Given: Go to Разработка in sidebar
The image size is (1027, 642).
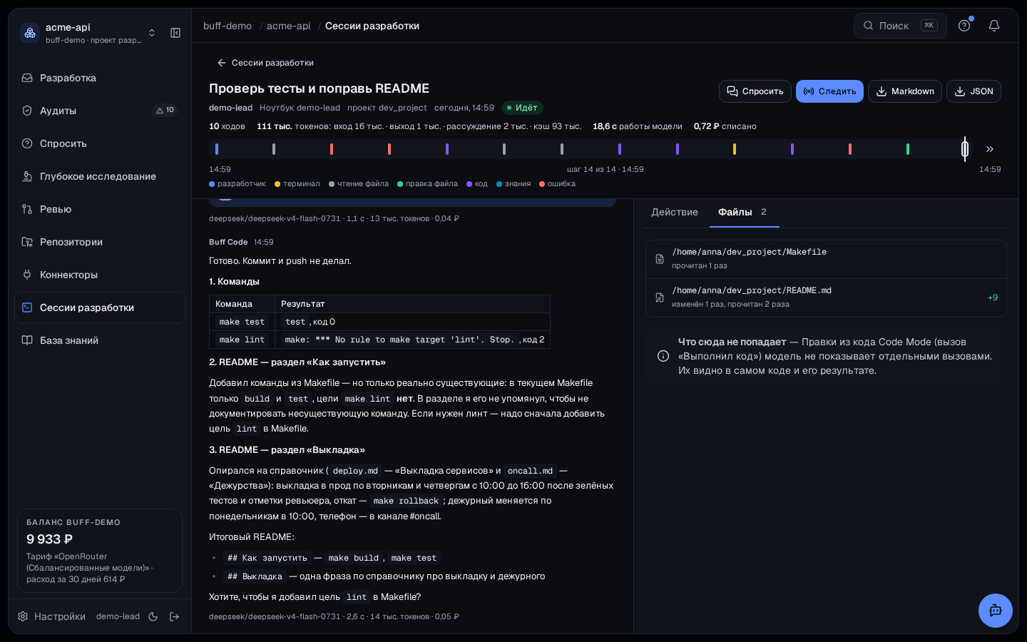Looking at the screenshot, I should tap(100, 78).
